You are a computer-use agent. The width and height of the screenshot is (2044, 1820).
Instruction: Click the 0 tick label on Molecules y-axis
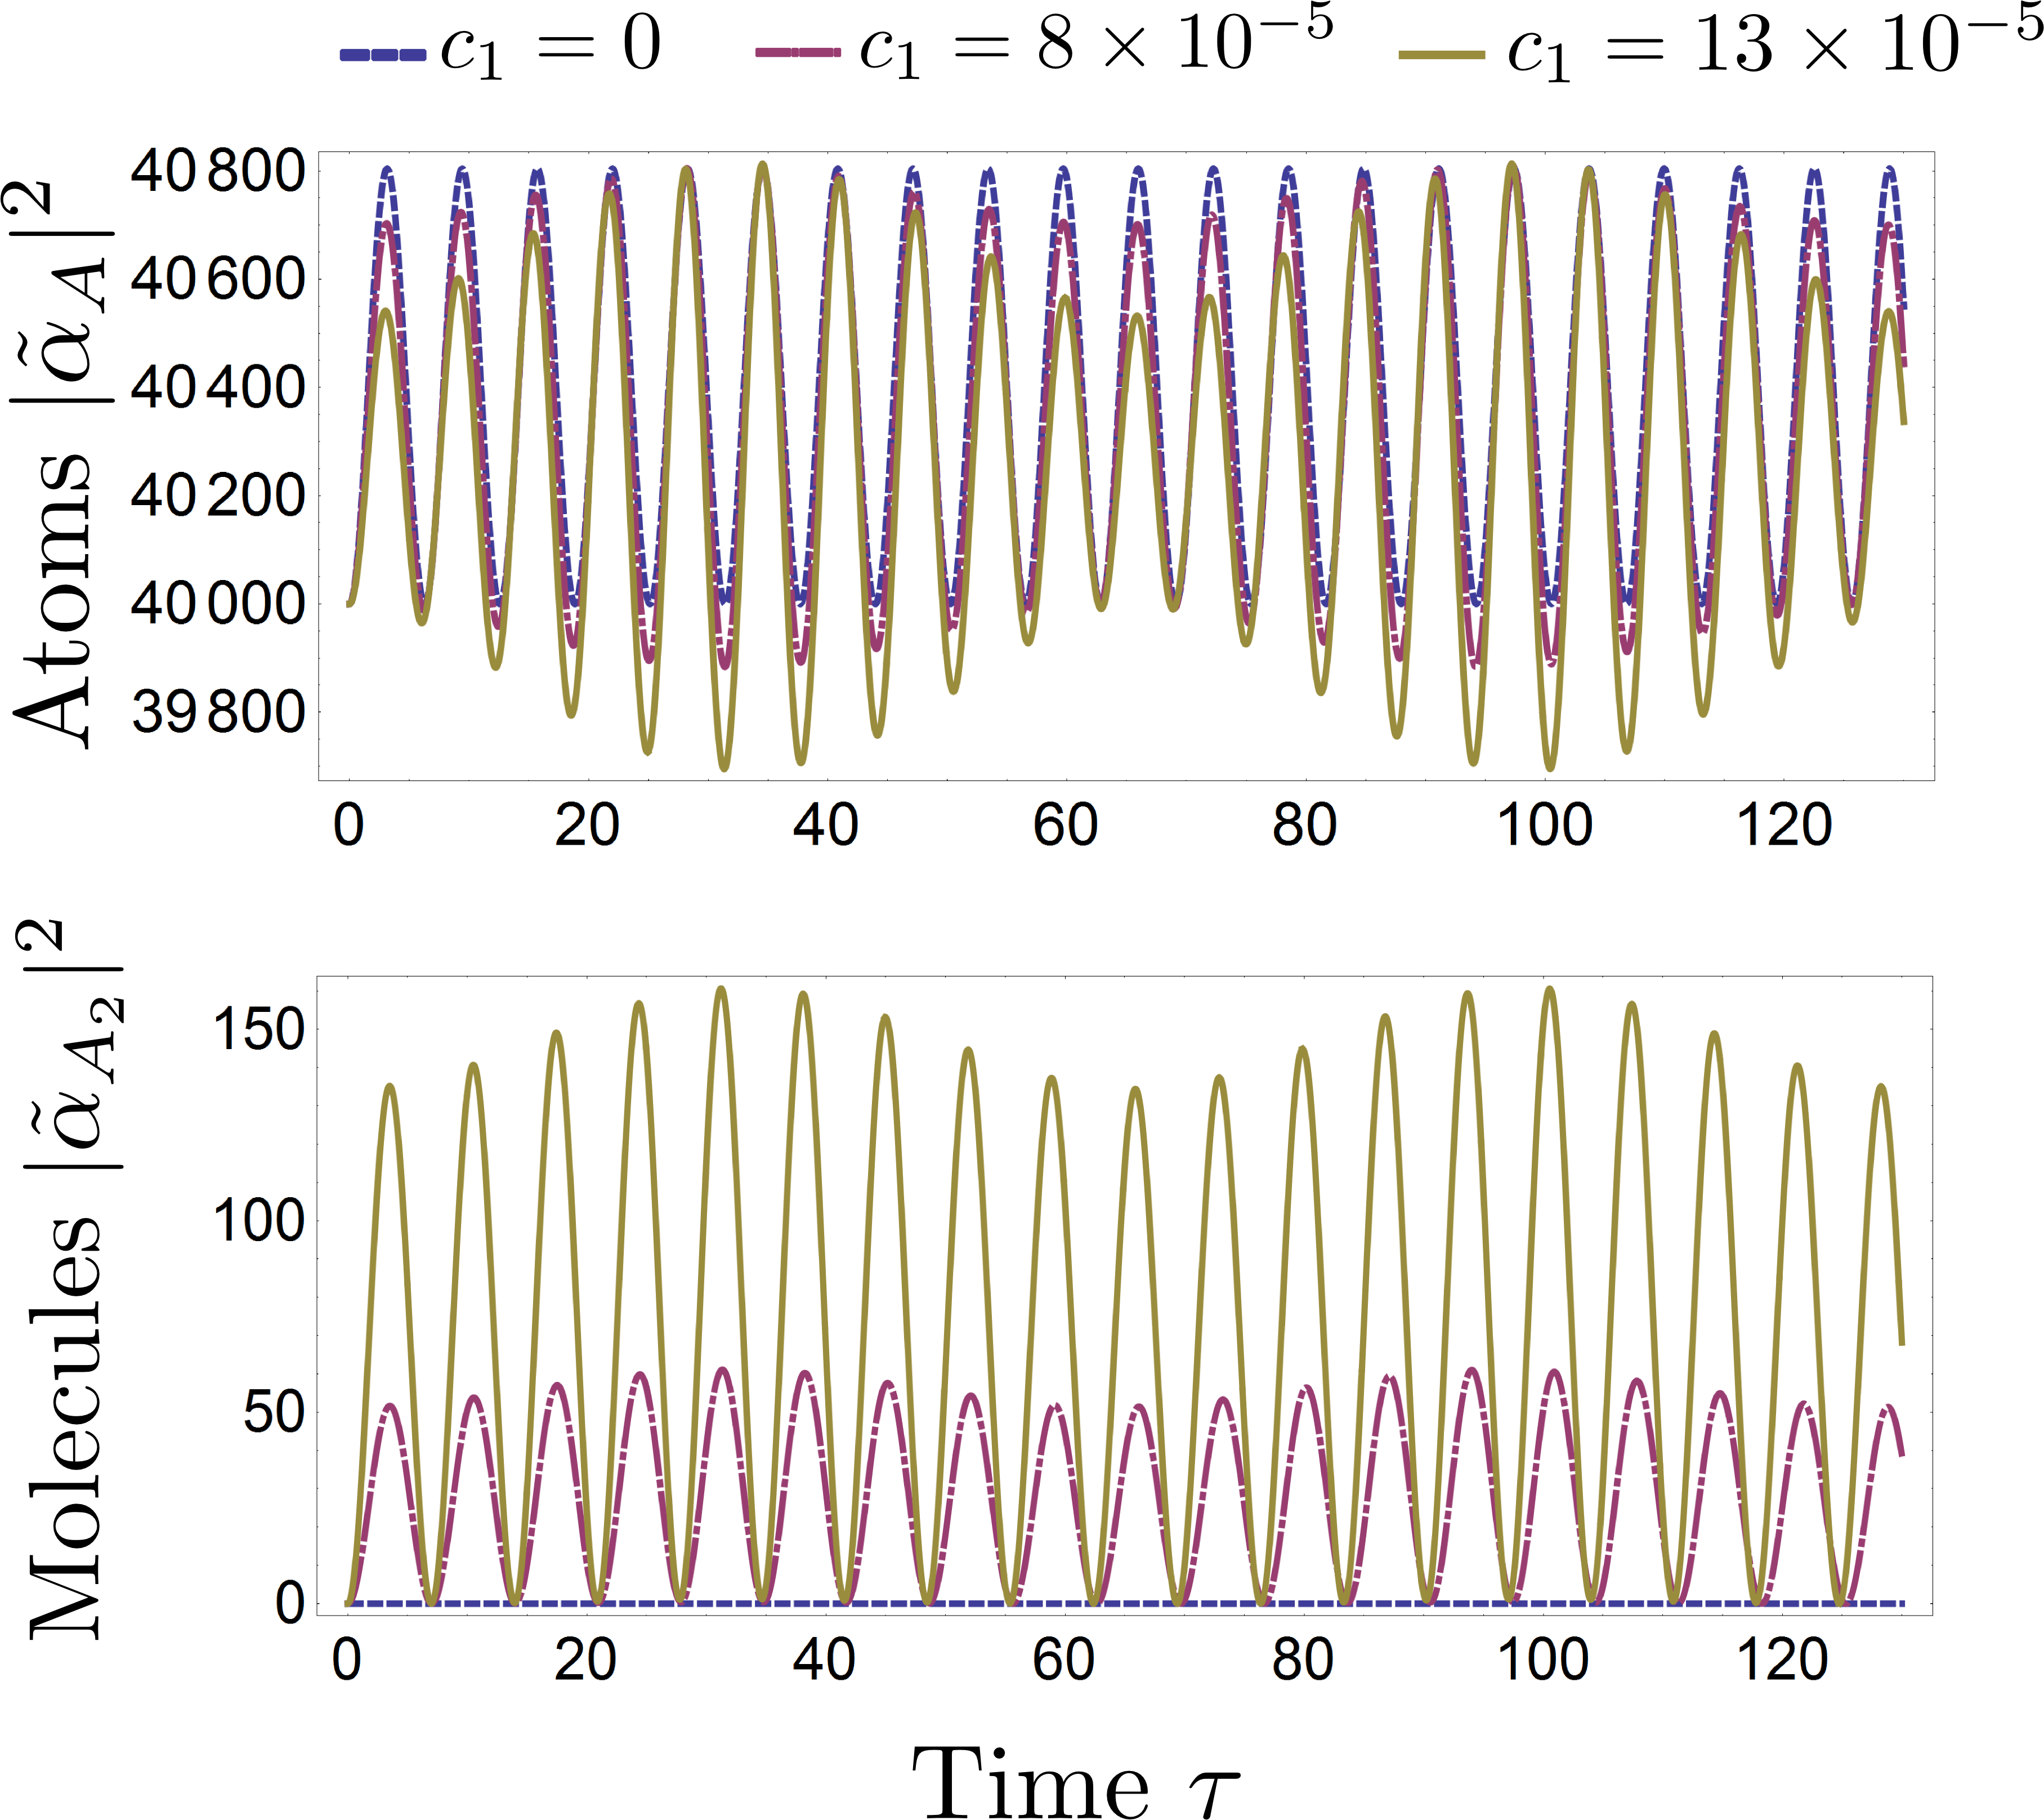(x=290, y=1603)
